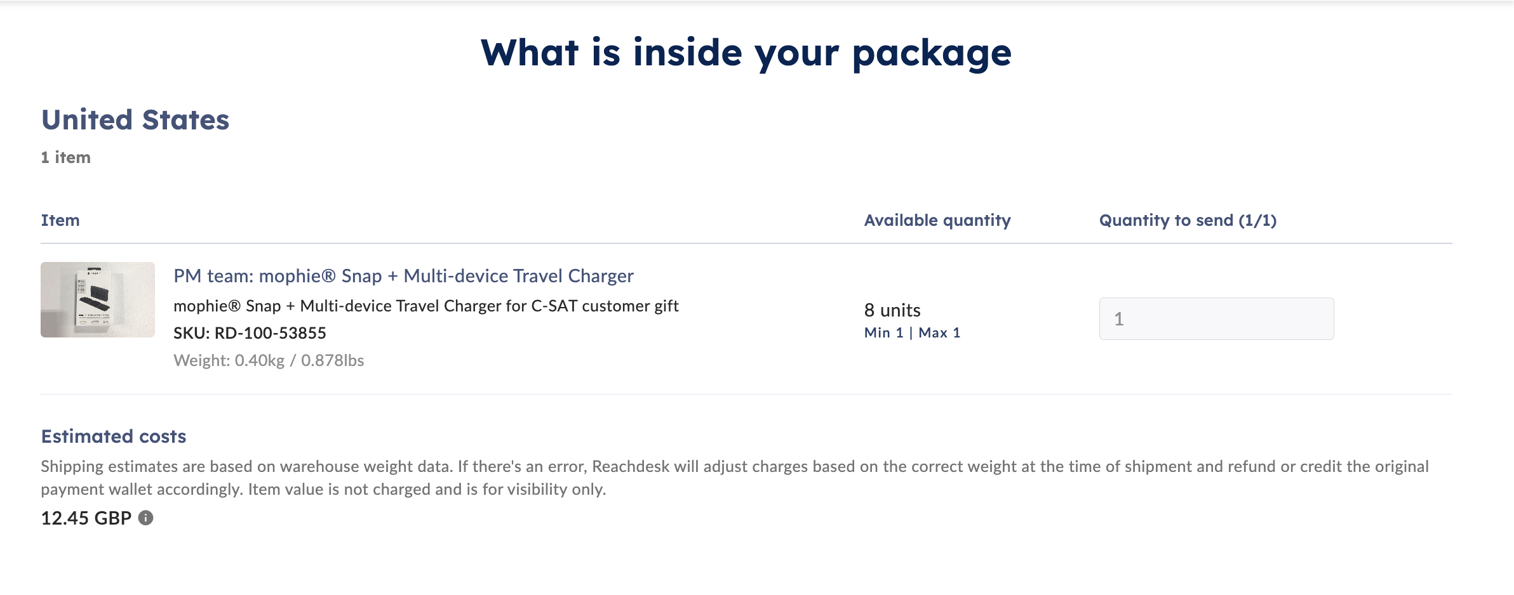Click the Available quantity column header
This screenshot has width=1514, height=595.
pos(937,220)
